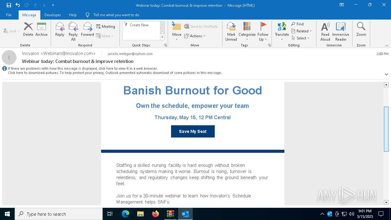Screen dimensions: 391x220
Task: Open the Tags dialog launcher
Action: (269, 45)
